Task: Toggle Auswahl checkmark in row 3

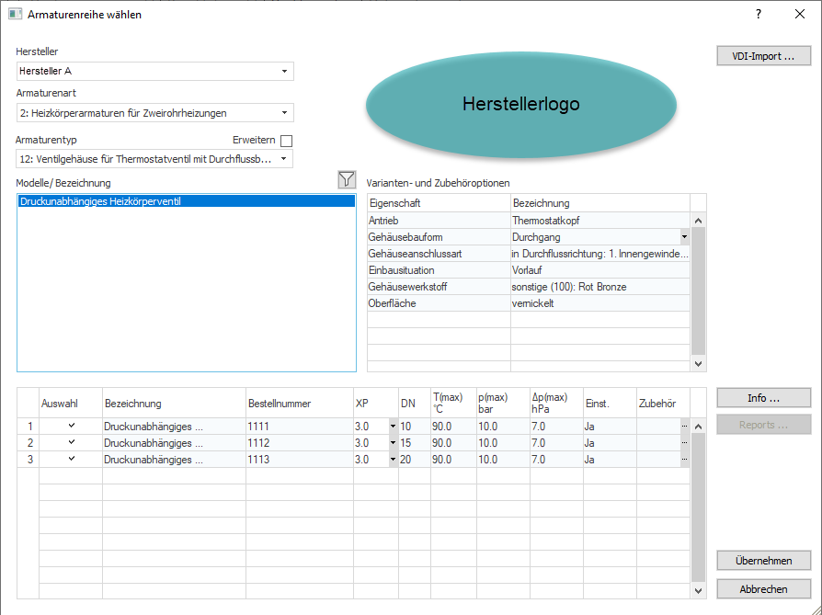Action: (72, 459)
